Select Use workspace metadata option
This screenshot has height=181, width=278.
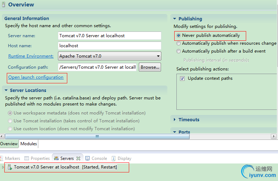[x=10, y=113]
